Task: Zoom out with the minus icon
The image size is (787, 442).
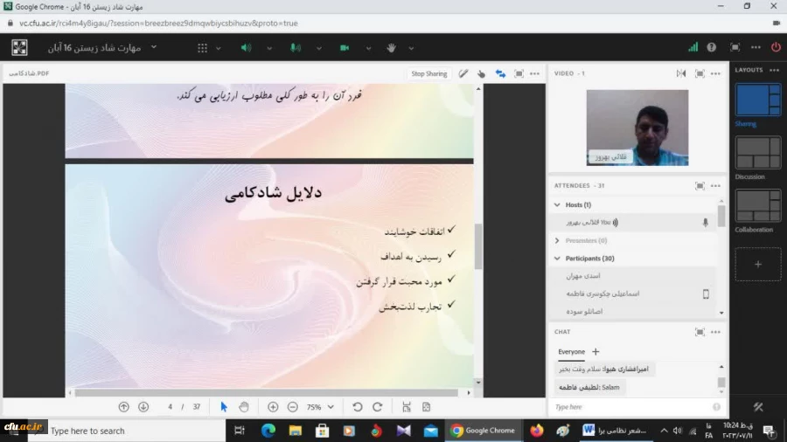Action: (x=293, y=407)
